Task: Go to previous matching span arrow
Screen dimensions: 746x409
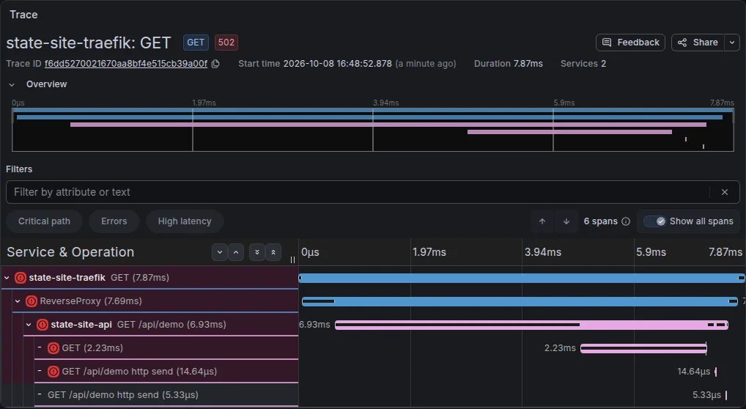Action: point(542,221)
